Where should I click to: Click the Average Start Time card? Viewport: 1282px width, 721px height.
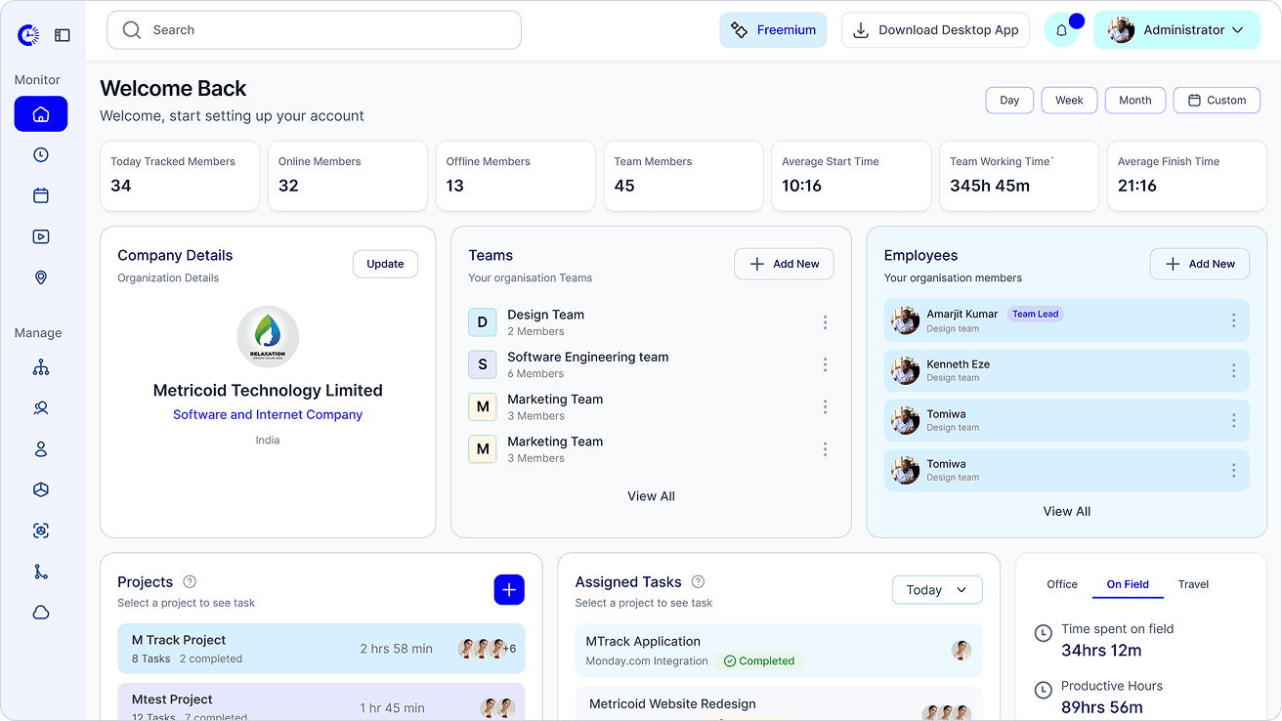pos(851,176)
